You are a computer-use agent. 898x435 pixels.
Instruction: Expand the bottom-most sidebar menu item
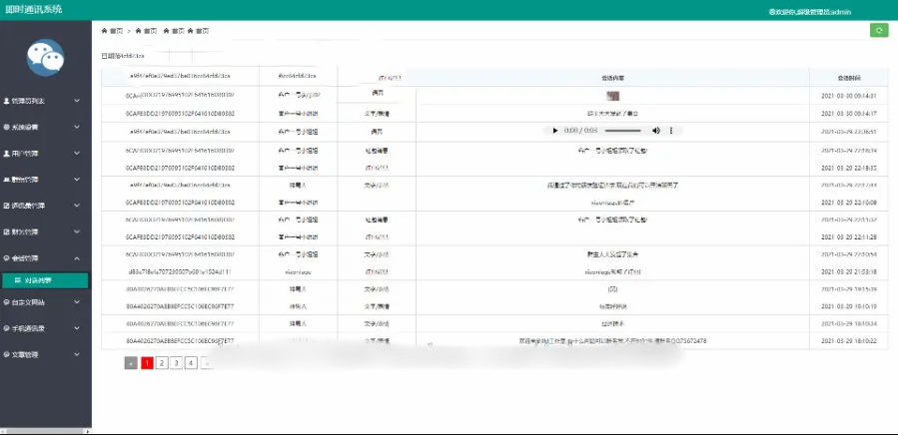(x=45, y=354)
